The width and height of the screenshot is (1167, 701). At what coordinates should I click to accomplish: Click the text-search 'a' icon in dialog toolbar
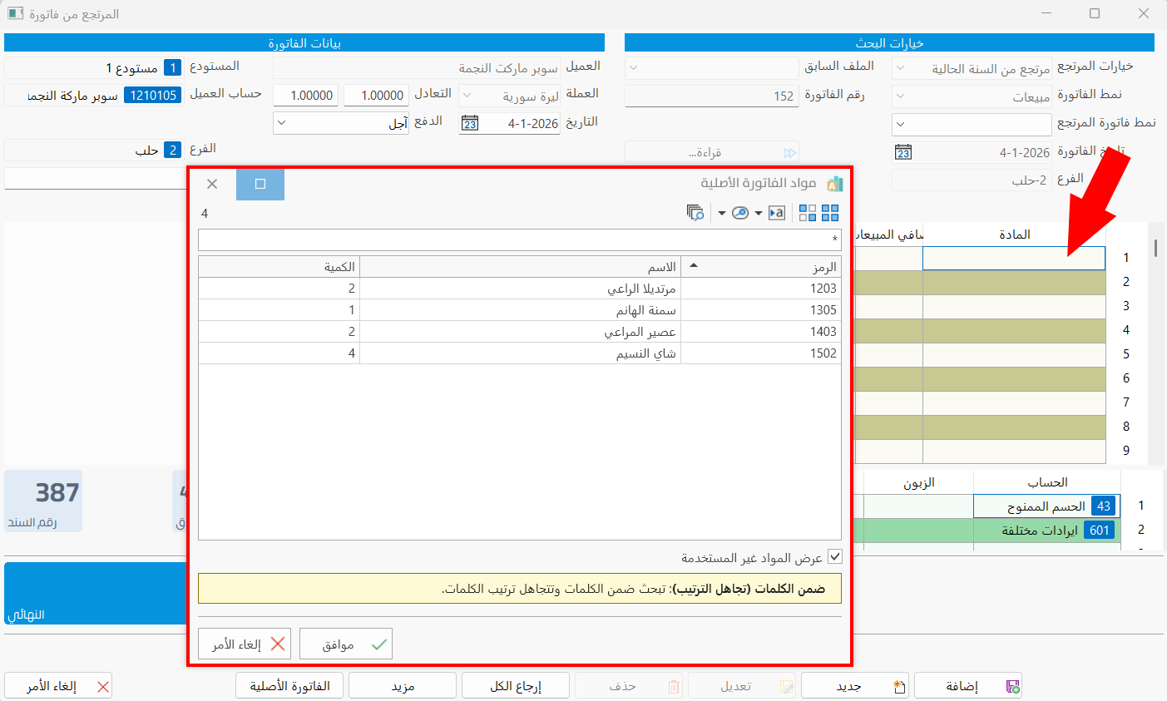[x=777, y=213]
